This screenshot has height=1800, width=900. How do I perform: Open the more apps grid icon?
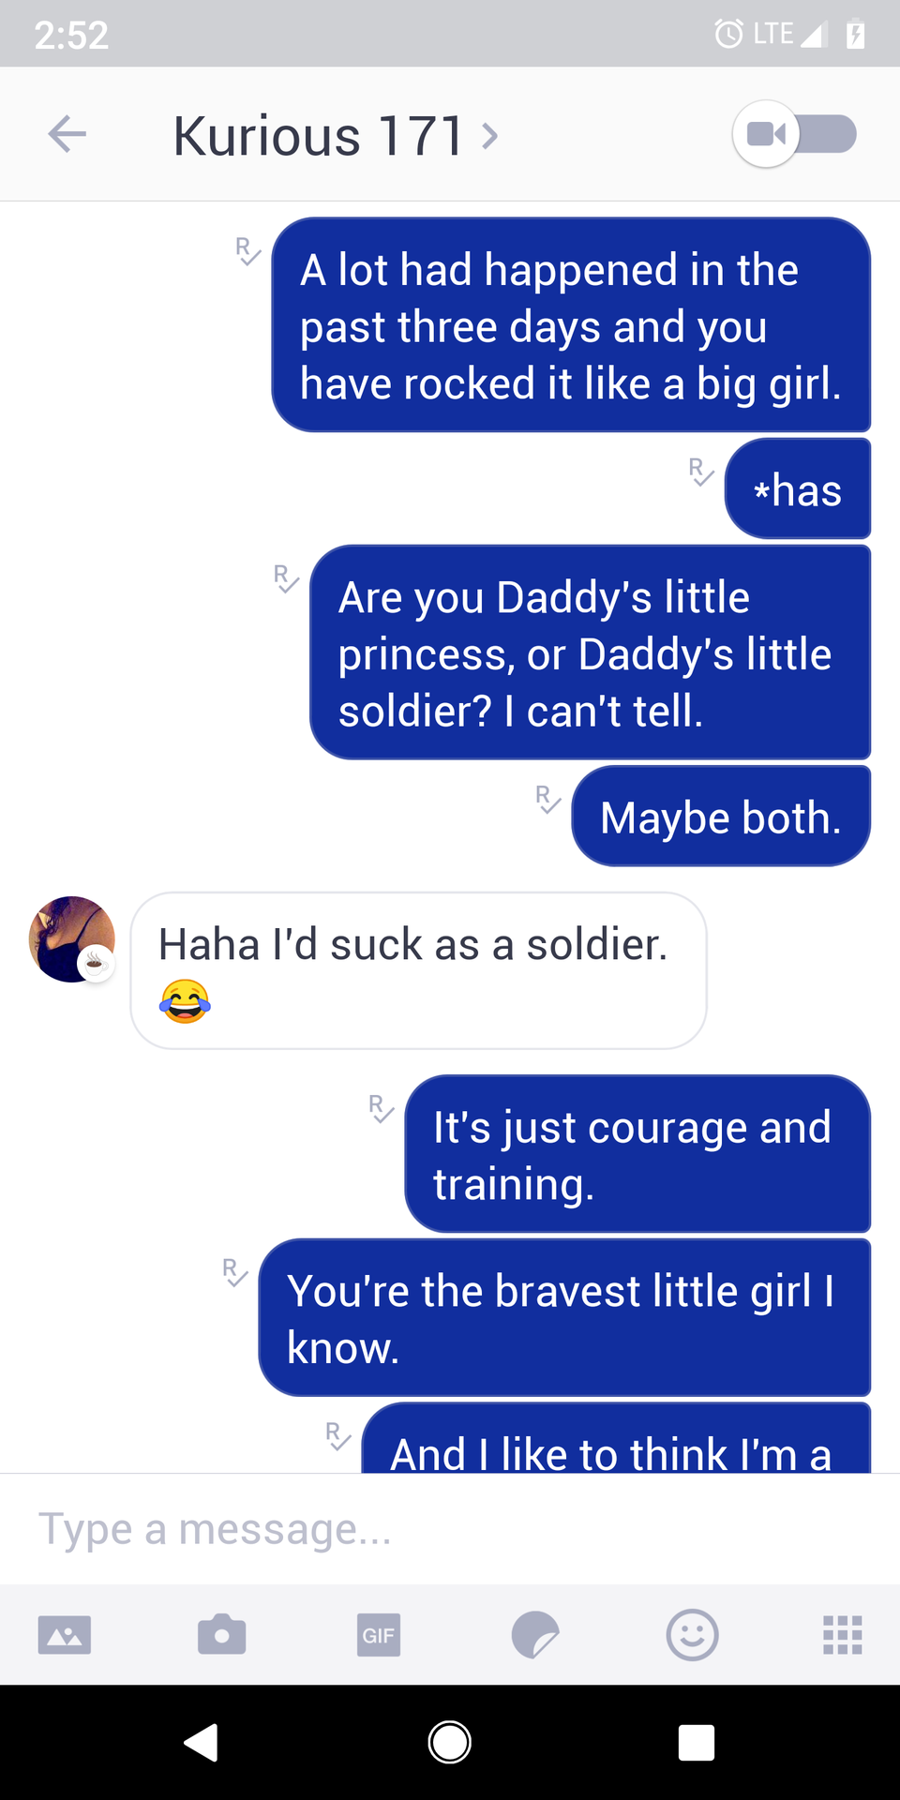tap(843, 1635)
